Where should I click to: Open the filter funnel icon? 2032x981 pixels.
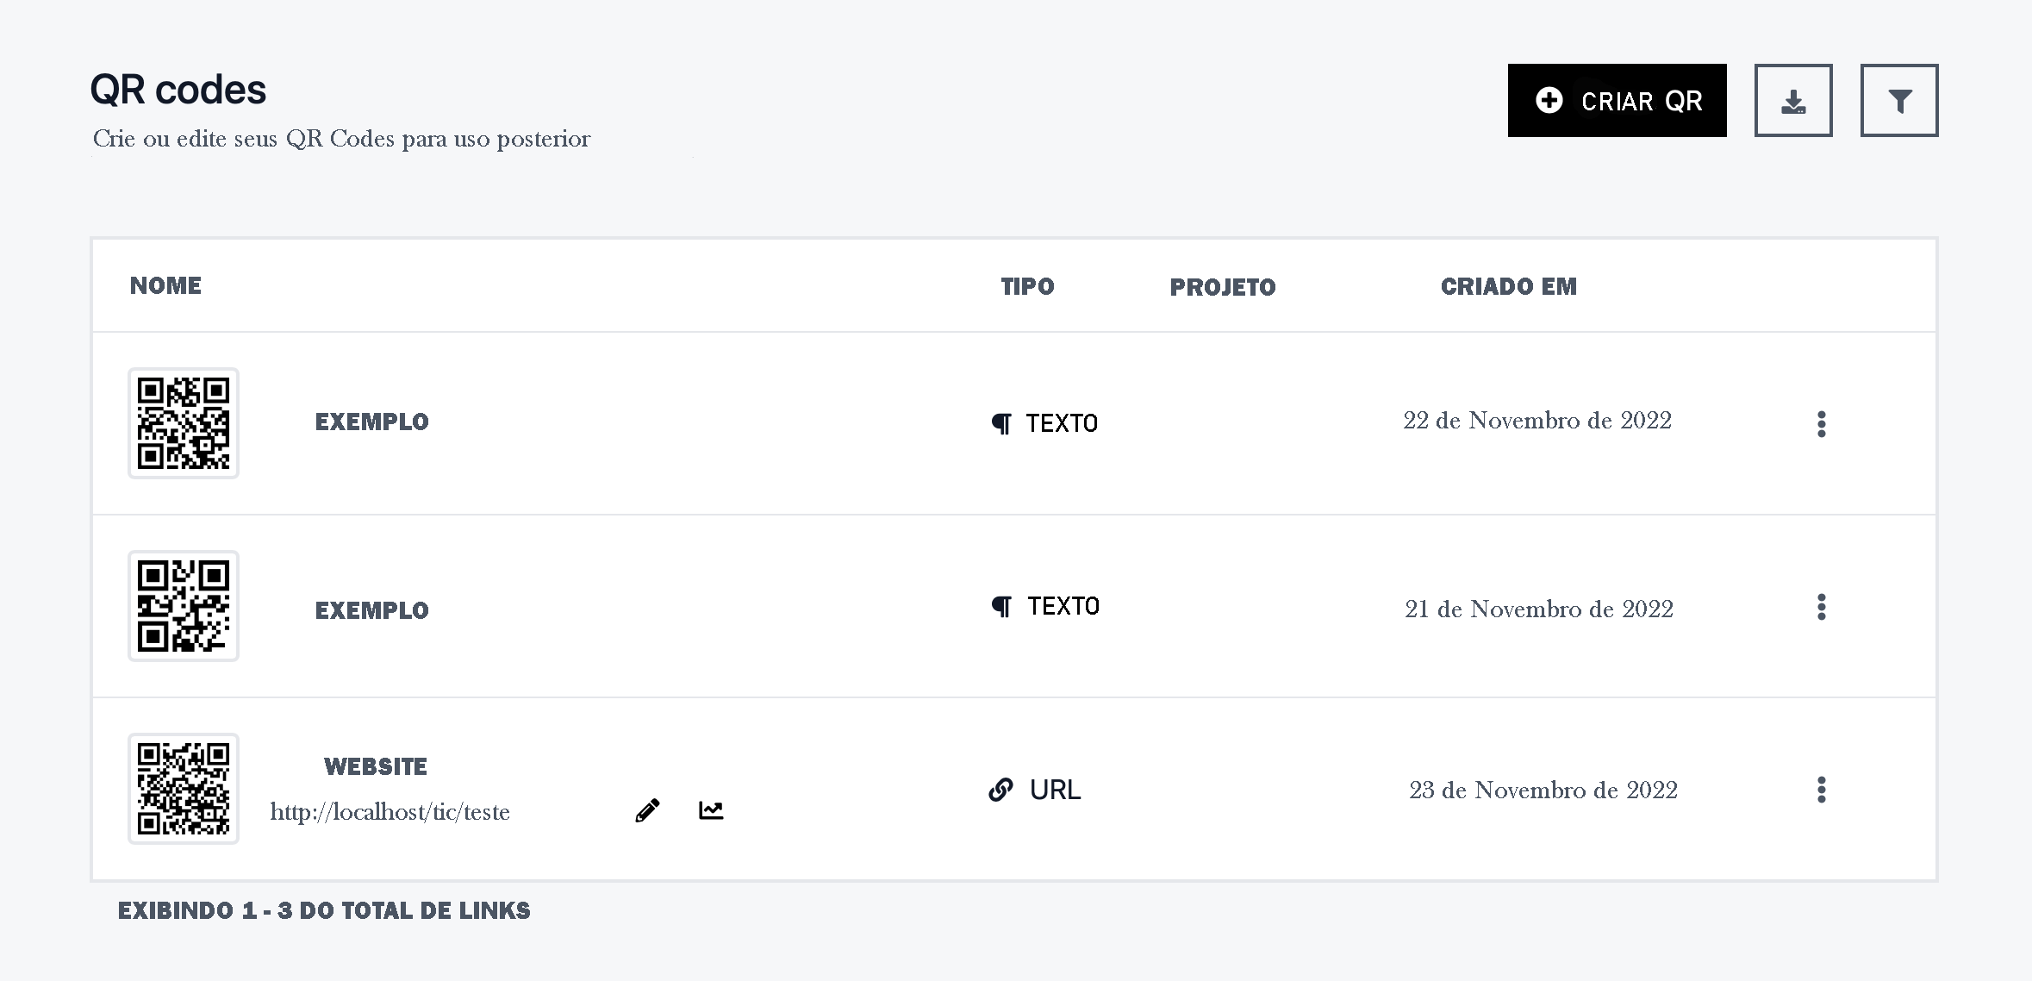[x=1899, y=100]
